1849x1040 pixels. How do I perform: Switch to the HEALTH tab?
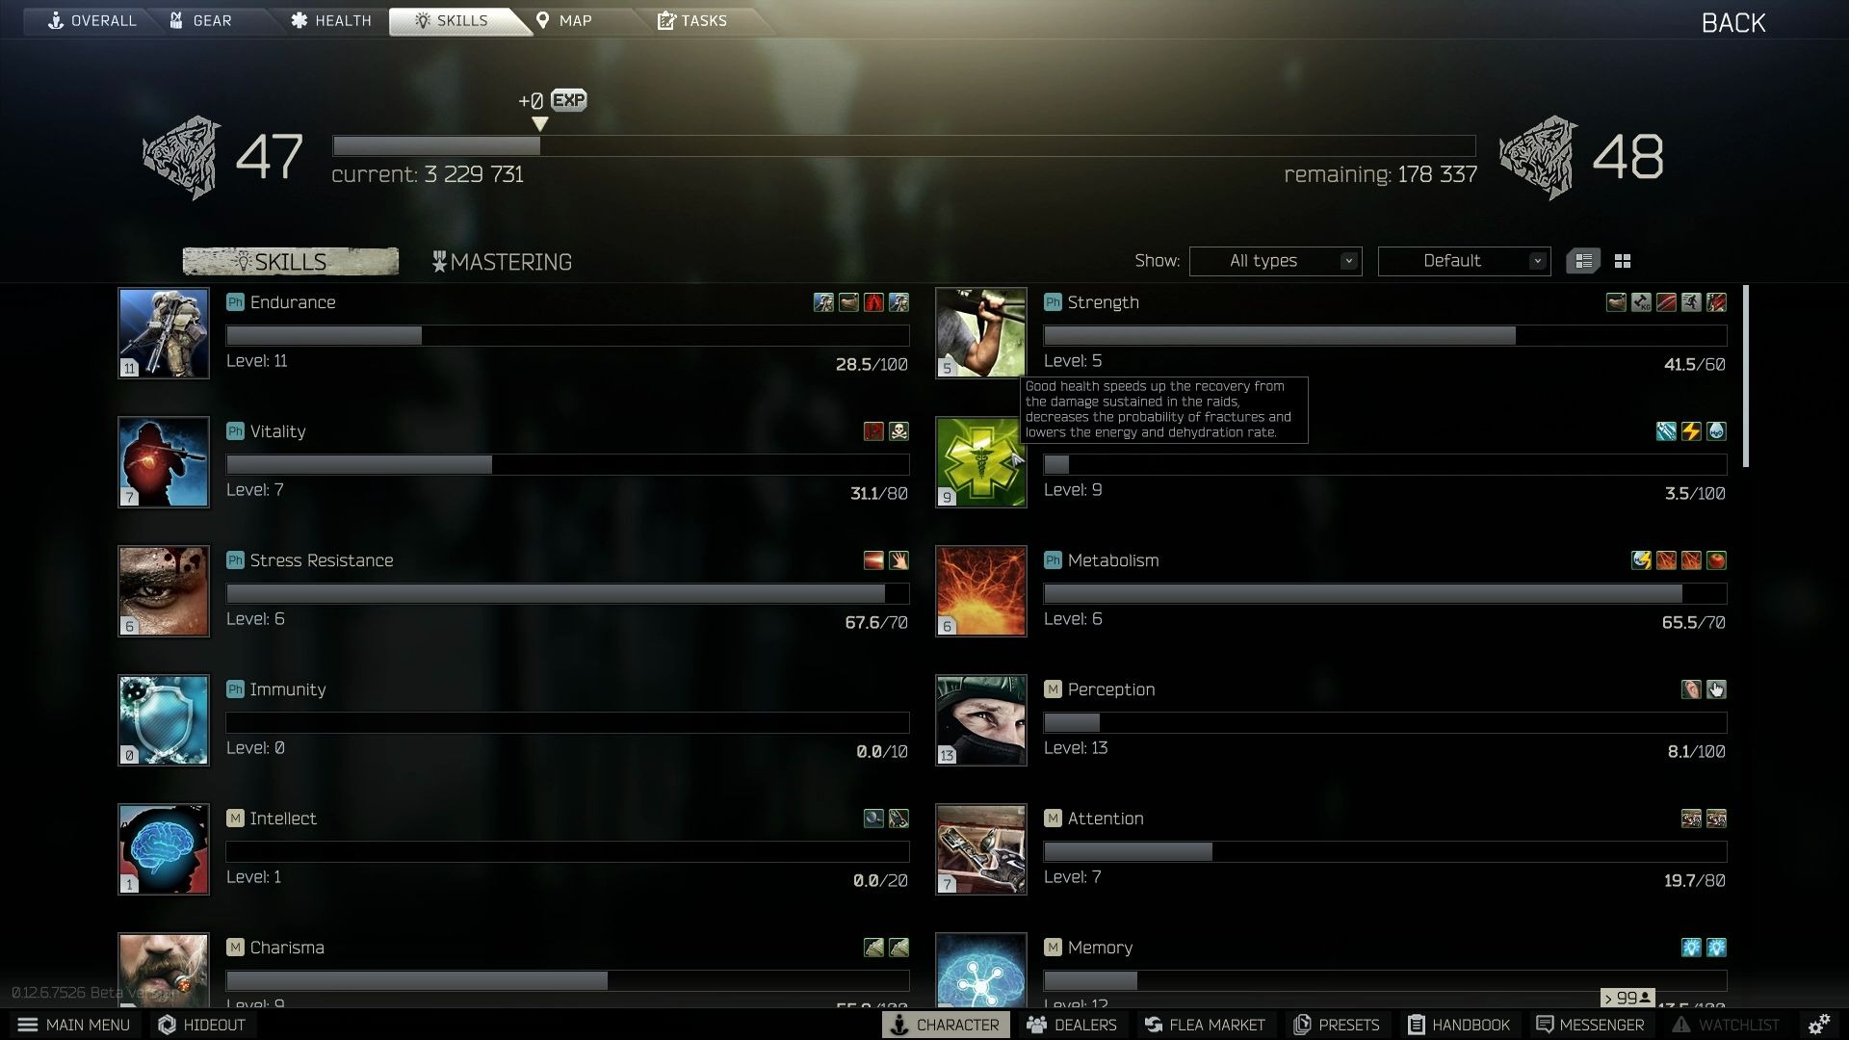coord(335,19)
